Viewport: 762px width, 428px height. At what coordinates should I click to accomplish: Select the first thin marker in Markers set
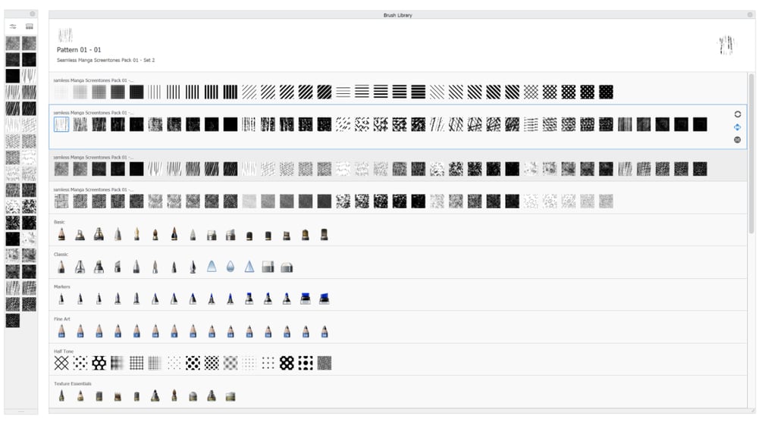61,298
